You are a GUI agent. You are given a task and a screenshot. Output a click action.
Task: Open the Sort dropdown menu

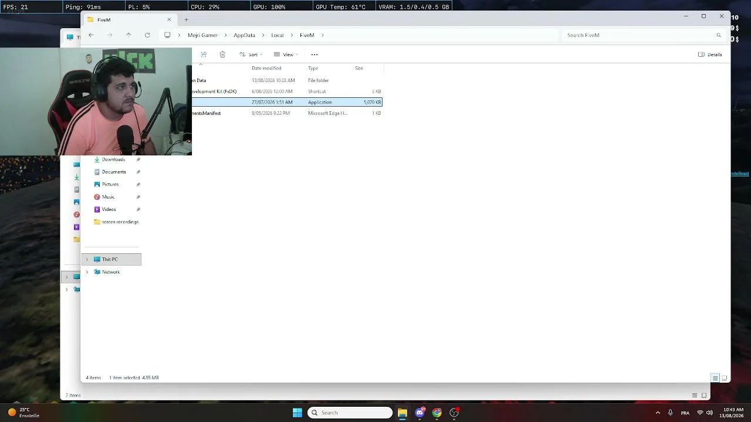pos(251,55)
